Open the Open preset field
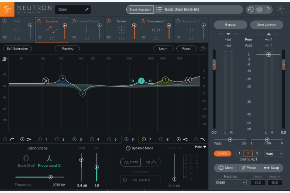 [73, 9]
